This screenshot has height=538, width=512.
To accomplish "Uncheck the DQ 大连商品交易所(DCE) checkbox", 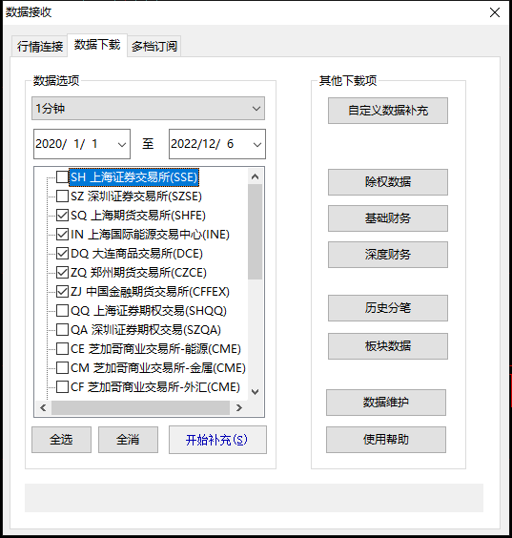I will 62,254.
